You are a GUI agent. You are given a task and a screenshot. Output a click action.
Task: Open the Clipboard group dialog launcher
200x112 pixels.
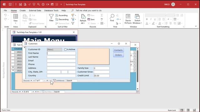pyautogui.click(x=46, y=27)
